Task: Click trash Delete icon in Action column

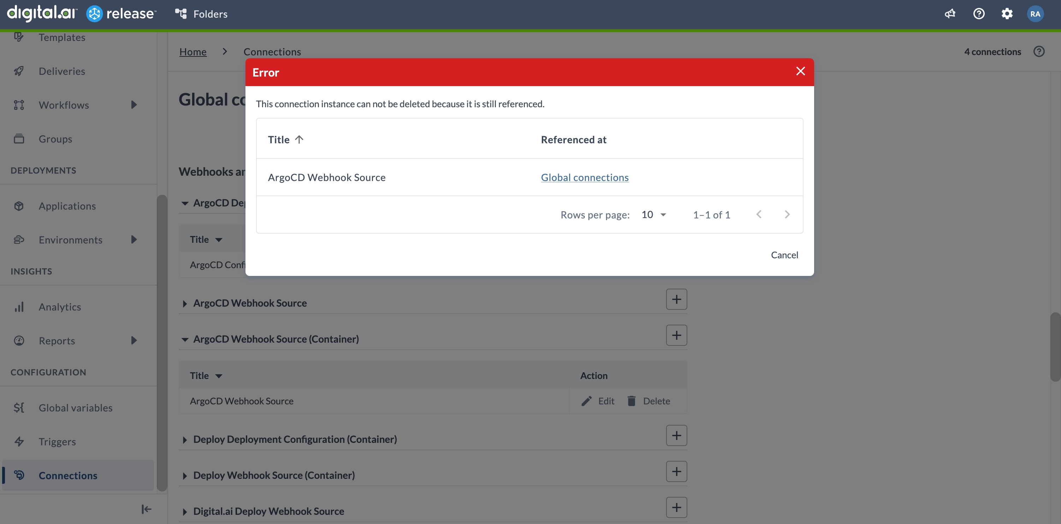Action: [x=632, y=401]
